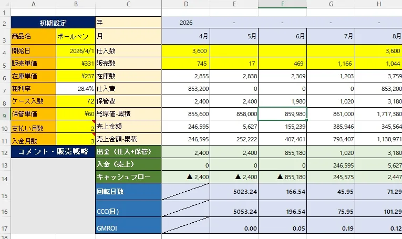The width and height of the screenshot is (402, 239).
Task: Select the 4月 month header cell
Action: [x=186, y=36]
